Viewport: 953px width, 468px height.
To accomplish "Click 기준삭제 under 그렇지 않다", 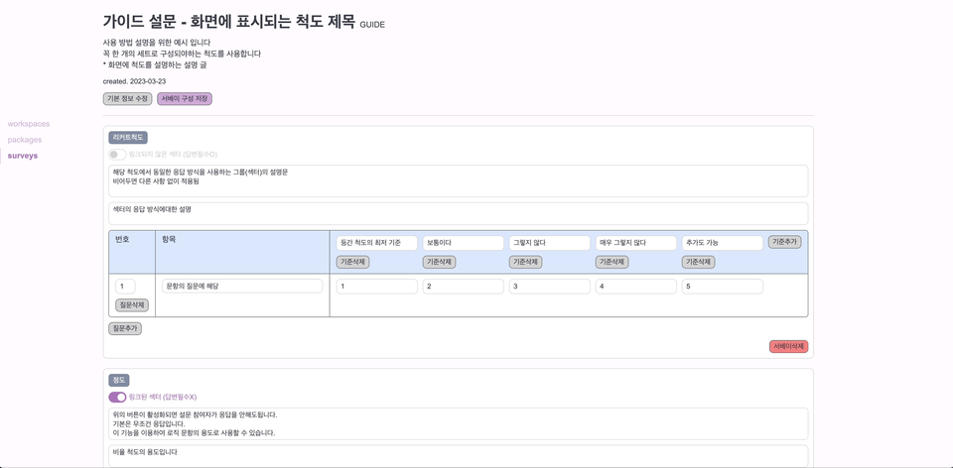I will (526, 262).
